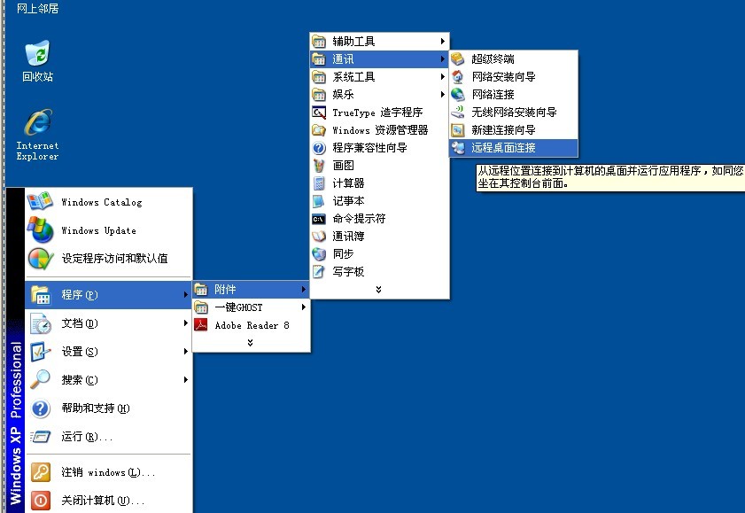Click the Windows 资源管理器 icon
745x513 pixels.
click(319, 129)
